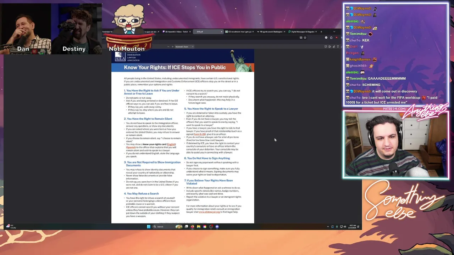
Task: Click heading 'You Have the Right to Remain Silent'
Action: tap(148, 119)
